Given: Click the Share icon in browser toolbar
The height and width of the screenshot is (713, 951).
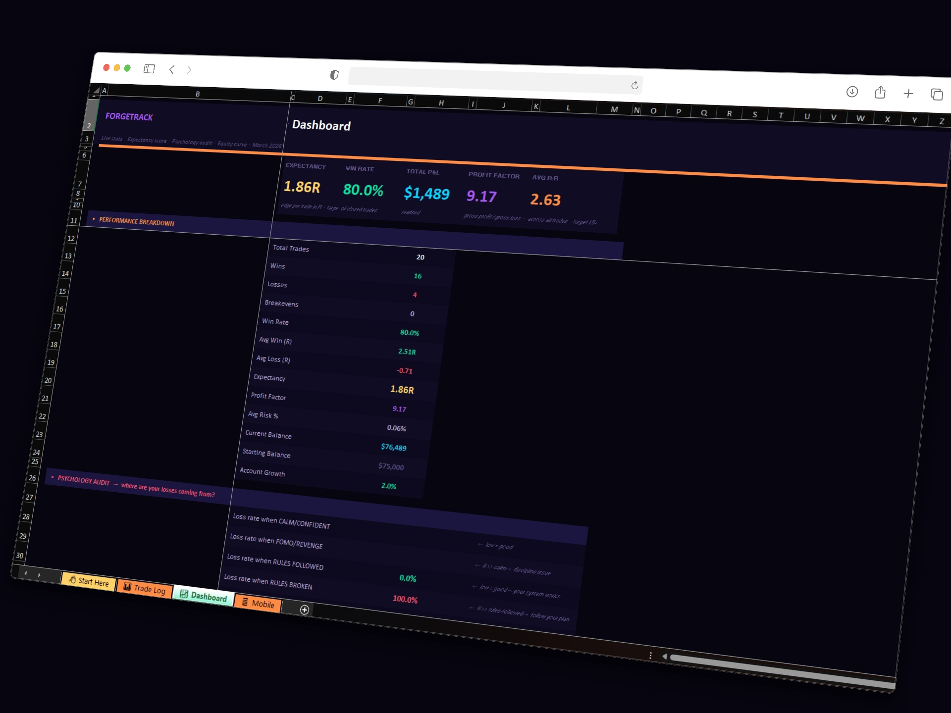Looking at the screenshot, I should 880,93.
